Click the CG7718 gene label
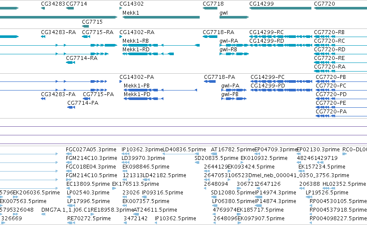 pyautogui.click(x=213, y=4)
